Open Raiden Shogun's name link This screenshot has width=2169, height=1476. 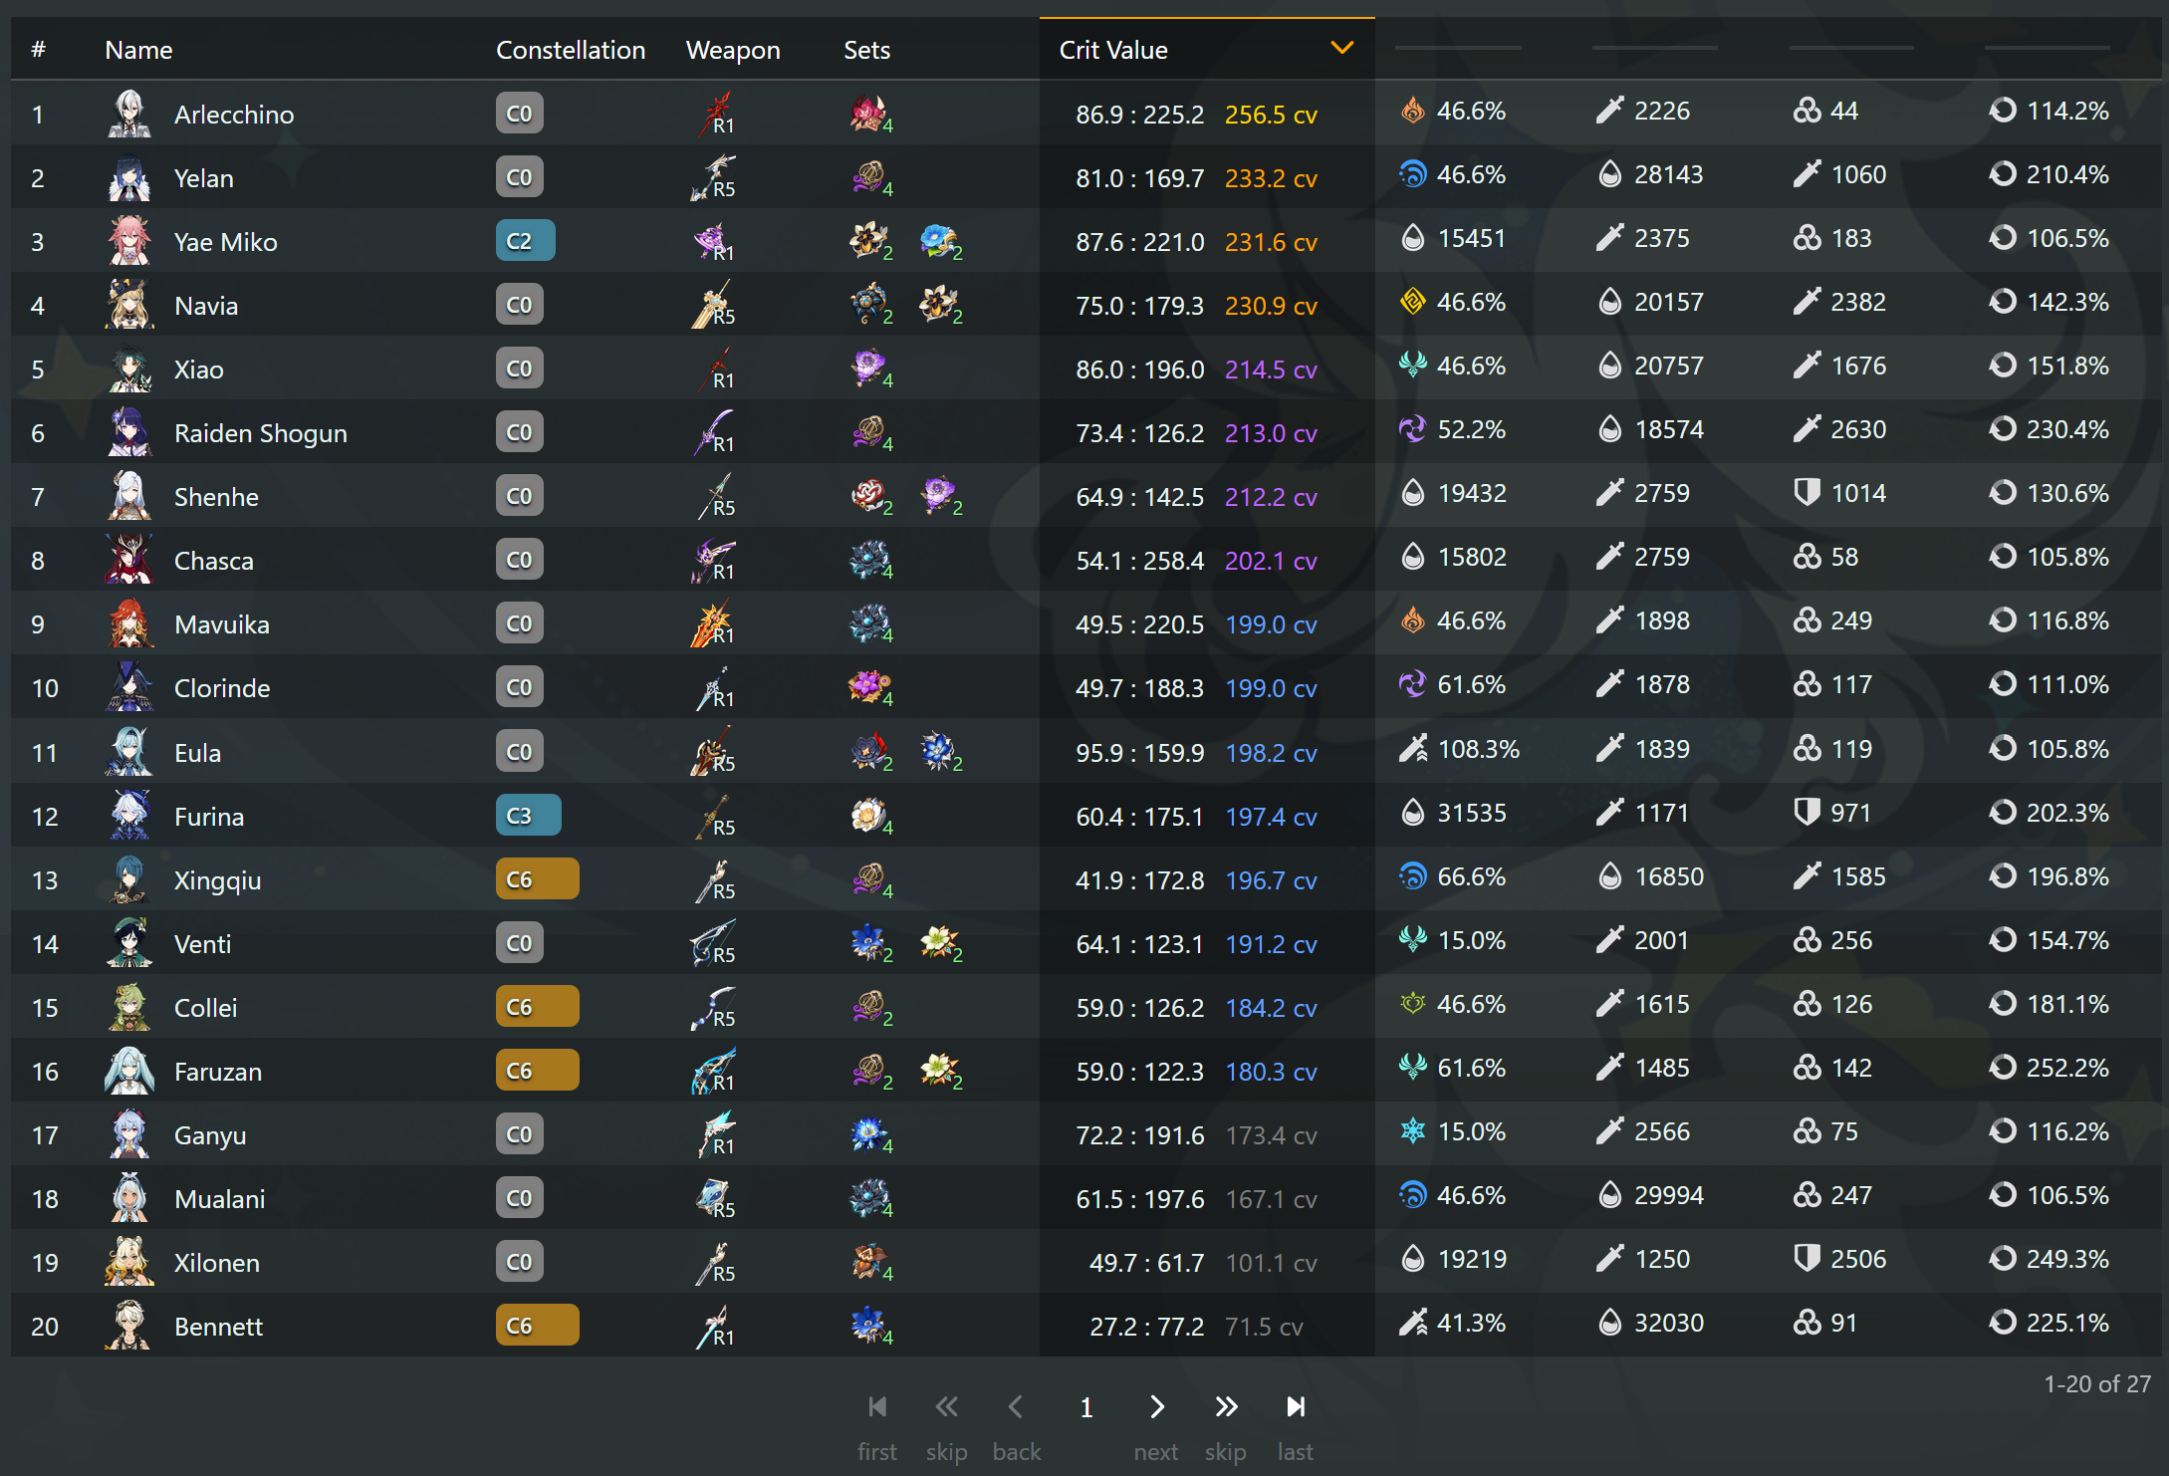coord(261,433)
